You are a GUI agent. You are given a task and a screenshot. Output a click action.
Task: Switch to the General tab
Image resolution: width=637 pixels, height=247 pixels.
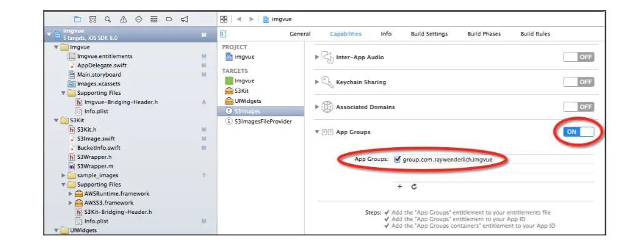pyautogui.click(x=300, y=34)
